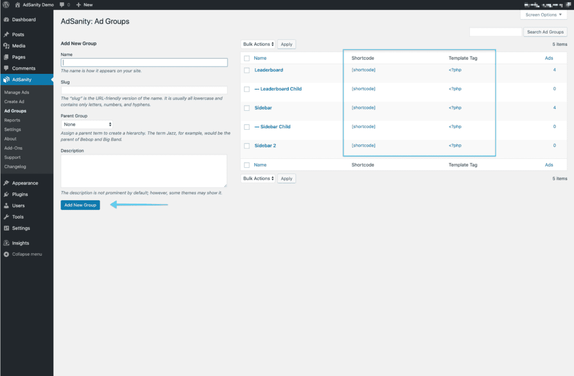The width and height of the screenshot is (574, 376).
Task: Open the Bulk Actions dropdown
Action: (x=258, y=44)
